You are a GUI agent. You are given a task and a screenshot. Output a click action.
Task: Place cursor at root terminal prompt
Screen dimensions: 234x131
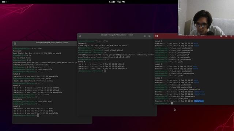click(x=172, y=103)
